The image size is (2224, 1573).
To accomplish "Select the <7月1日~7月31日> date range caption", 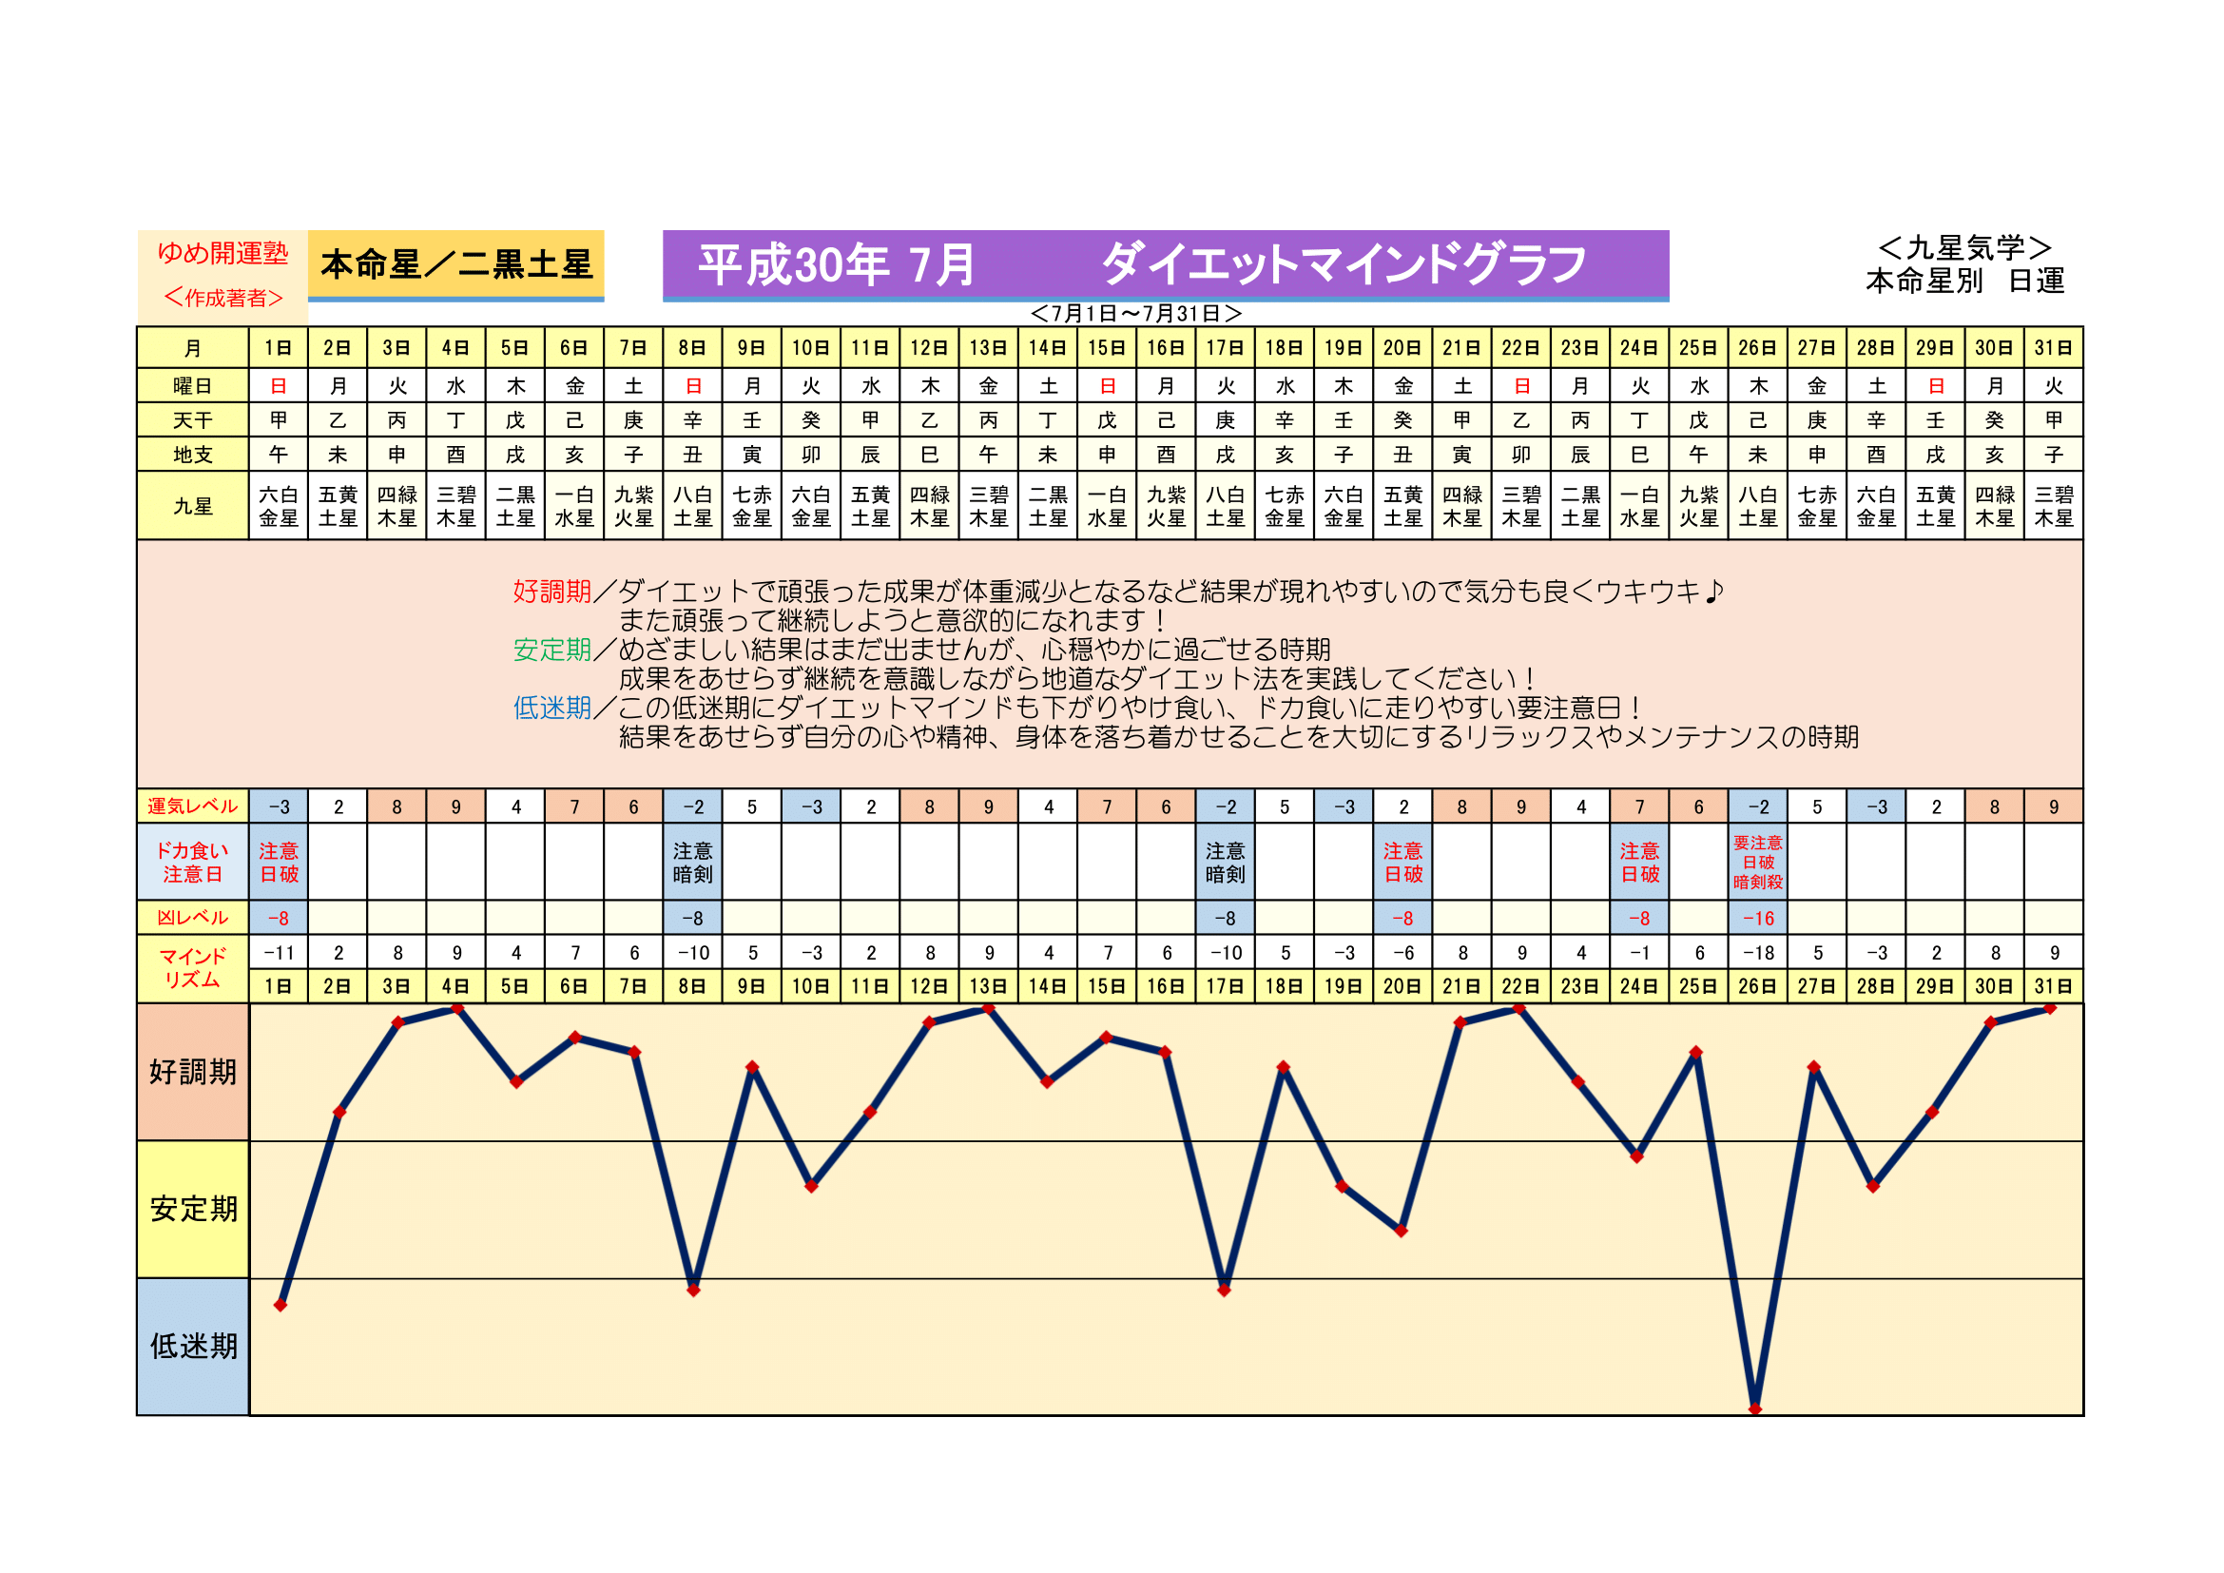I will 1135,314.
